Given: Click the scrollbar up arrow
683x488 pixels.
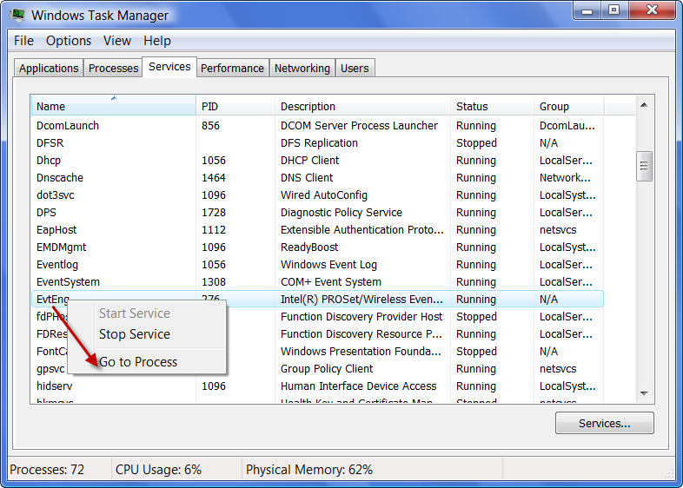Looking at the screenshot, I should pos(644,105).
